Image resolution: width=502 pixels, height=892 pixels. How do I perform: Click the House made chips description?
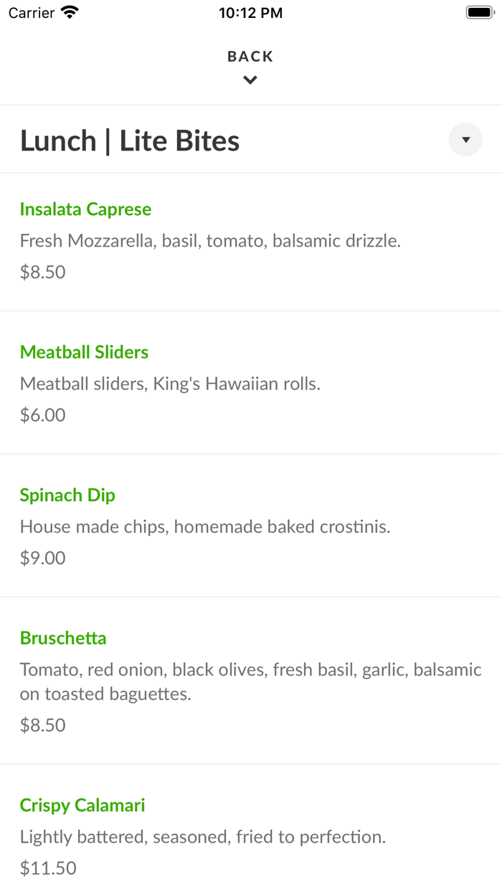[x=205, y=527]
